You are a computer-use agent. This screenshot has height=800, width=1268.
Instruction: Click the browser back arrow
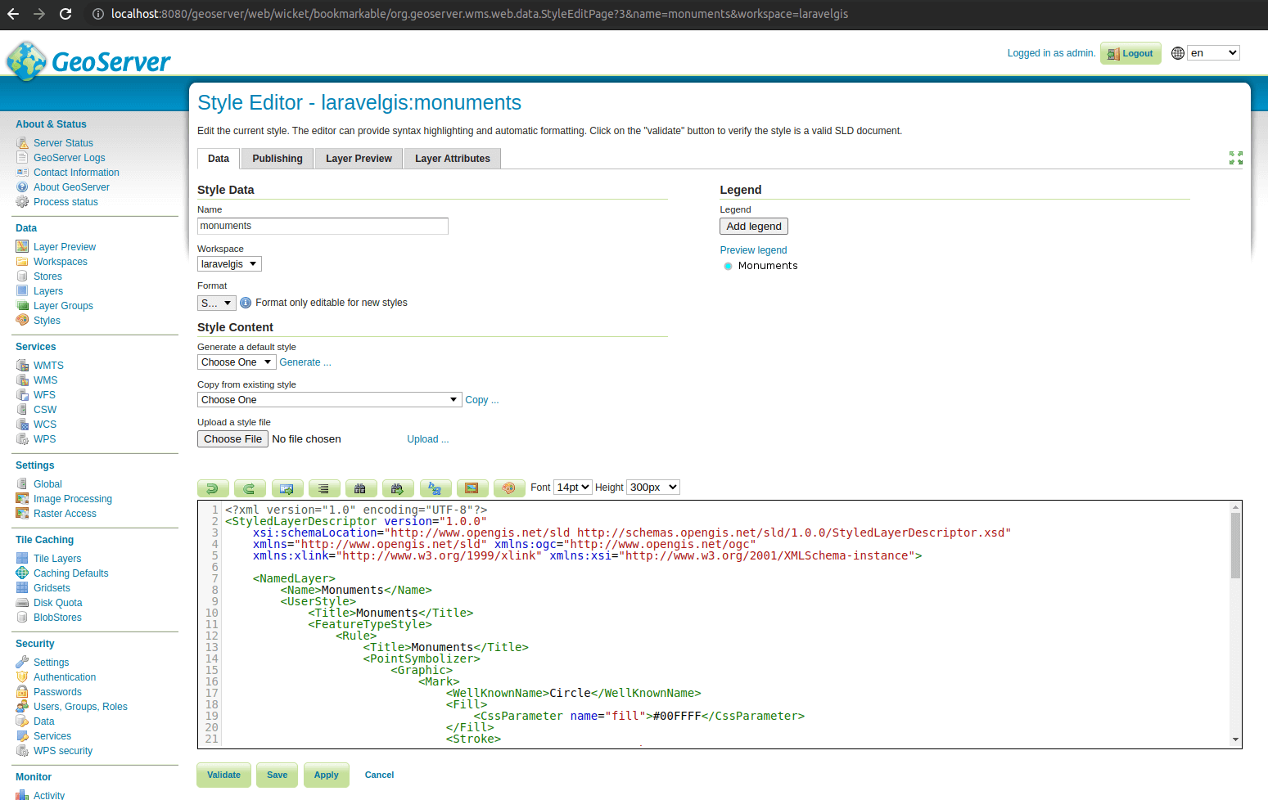(13, 14)
